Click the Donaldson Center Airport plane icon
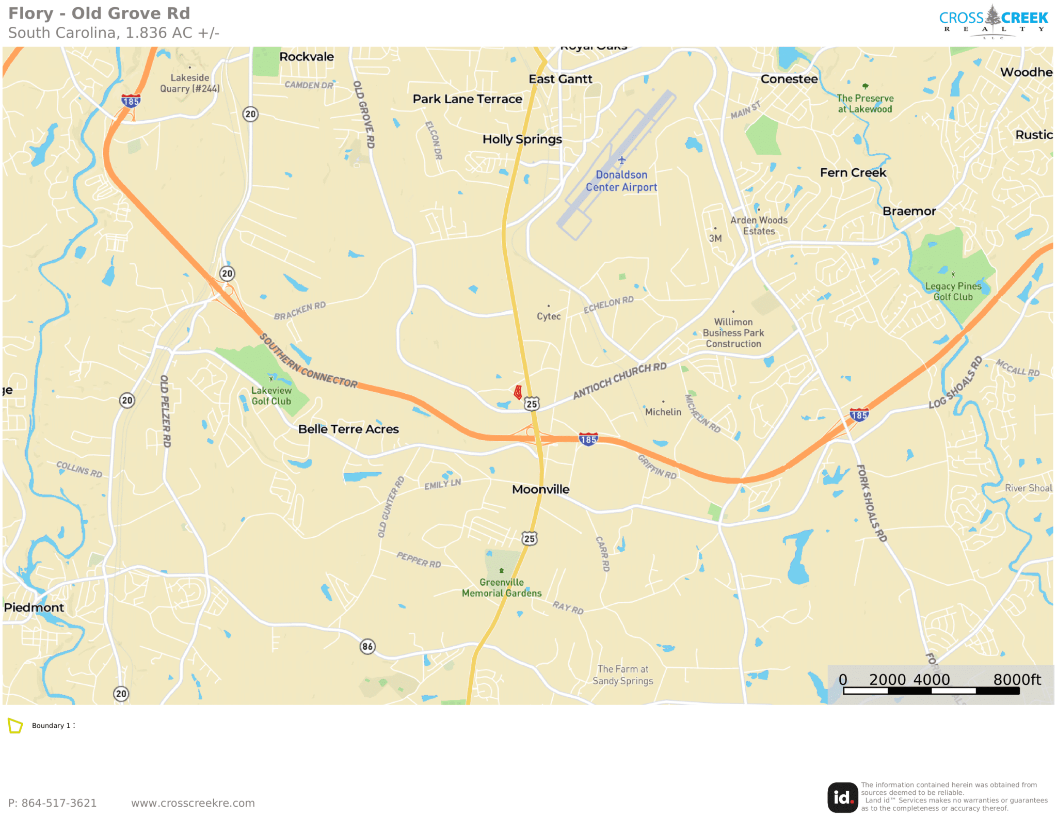 pyautogui.click(x=622, y=160)
